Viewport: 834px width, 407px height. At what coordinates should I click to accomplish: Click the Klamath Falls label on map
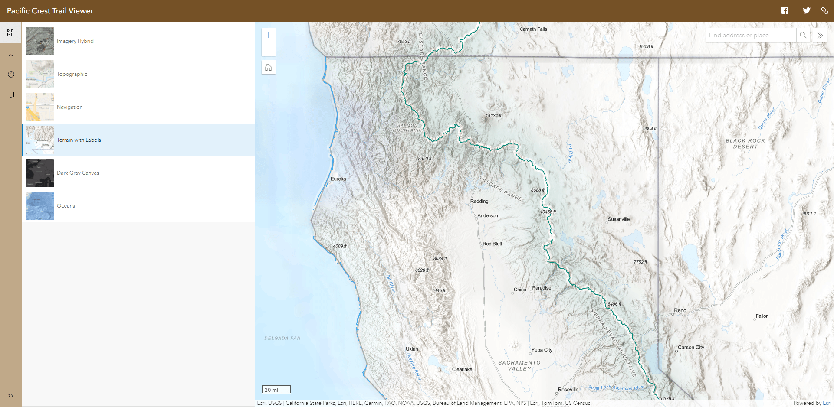coord(533,29)
